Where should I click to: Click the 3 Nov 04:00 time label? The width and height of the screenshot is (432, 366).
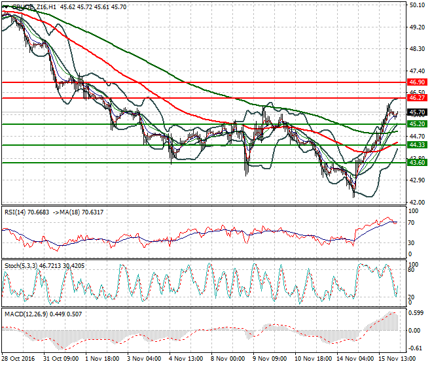click(144, 359)
